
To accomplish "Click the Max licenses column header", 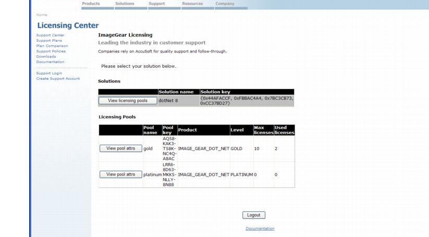I will click(x=263, y=130).
